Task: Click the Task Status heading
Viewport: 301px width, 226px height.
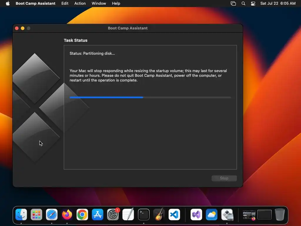Action: pos(76,40)
